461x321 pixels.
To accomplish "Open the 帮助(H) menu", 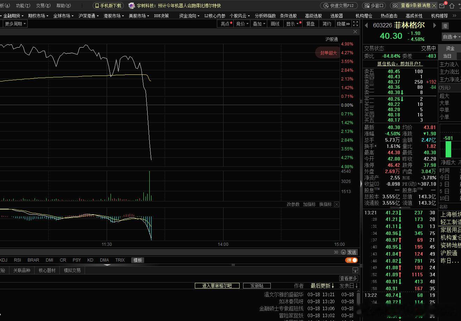I will pos(63,6).
